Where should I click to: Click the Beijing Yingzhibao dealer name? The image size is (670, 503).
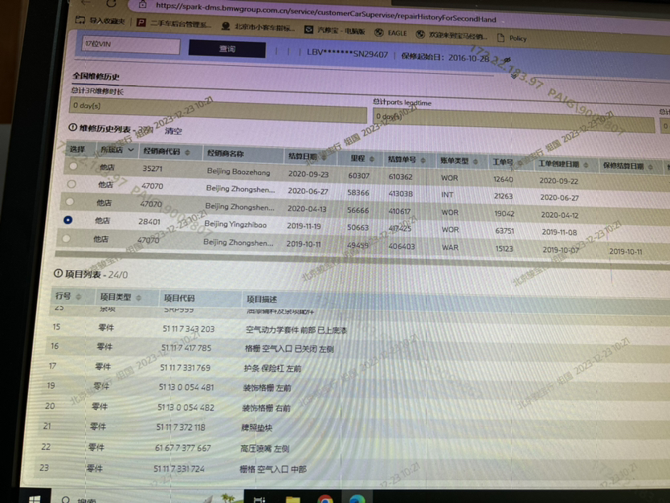pos(235,224)
